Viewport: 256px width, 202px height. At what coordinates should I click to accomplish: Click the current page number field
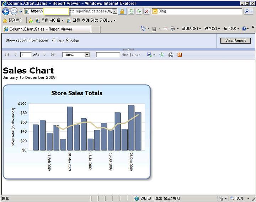(26, 55)
